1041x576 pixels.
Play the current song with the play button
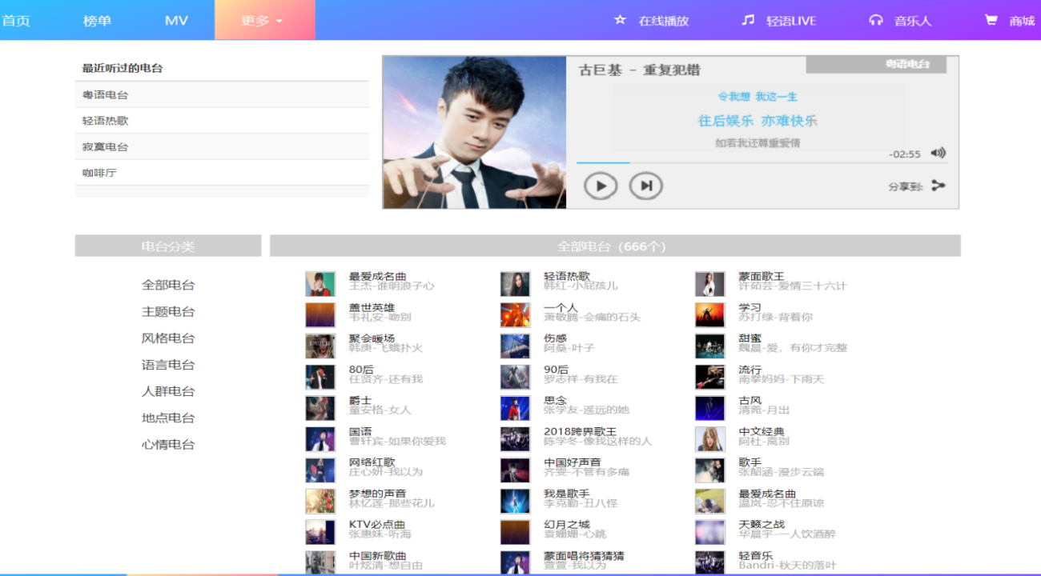601,186
